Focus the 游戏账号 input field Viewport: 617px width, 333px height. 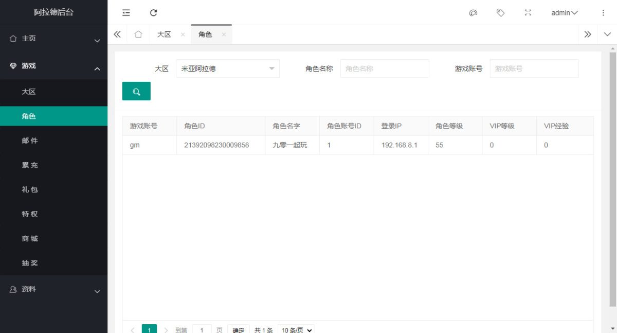pos(534,68)
